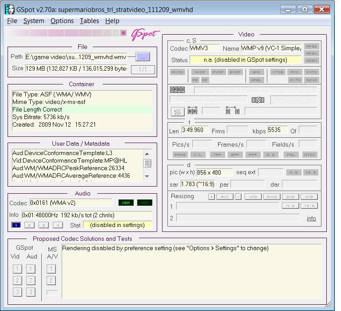341x311 pixels.
Task: Click the PAL indicator
Action: 291,155
